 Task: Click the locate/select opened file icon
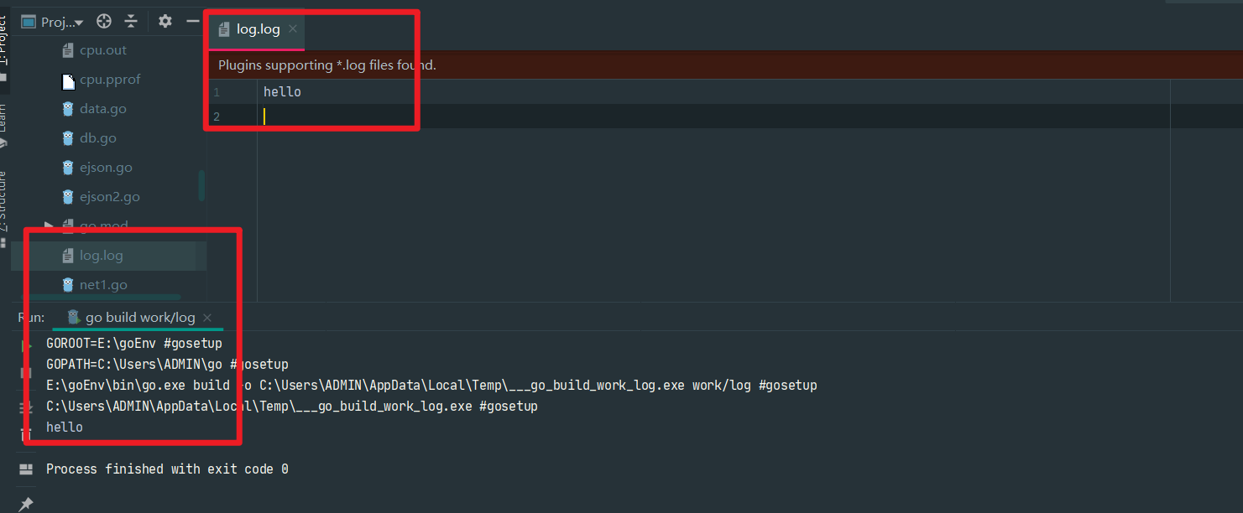(104, 22)
